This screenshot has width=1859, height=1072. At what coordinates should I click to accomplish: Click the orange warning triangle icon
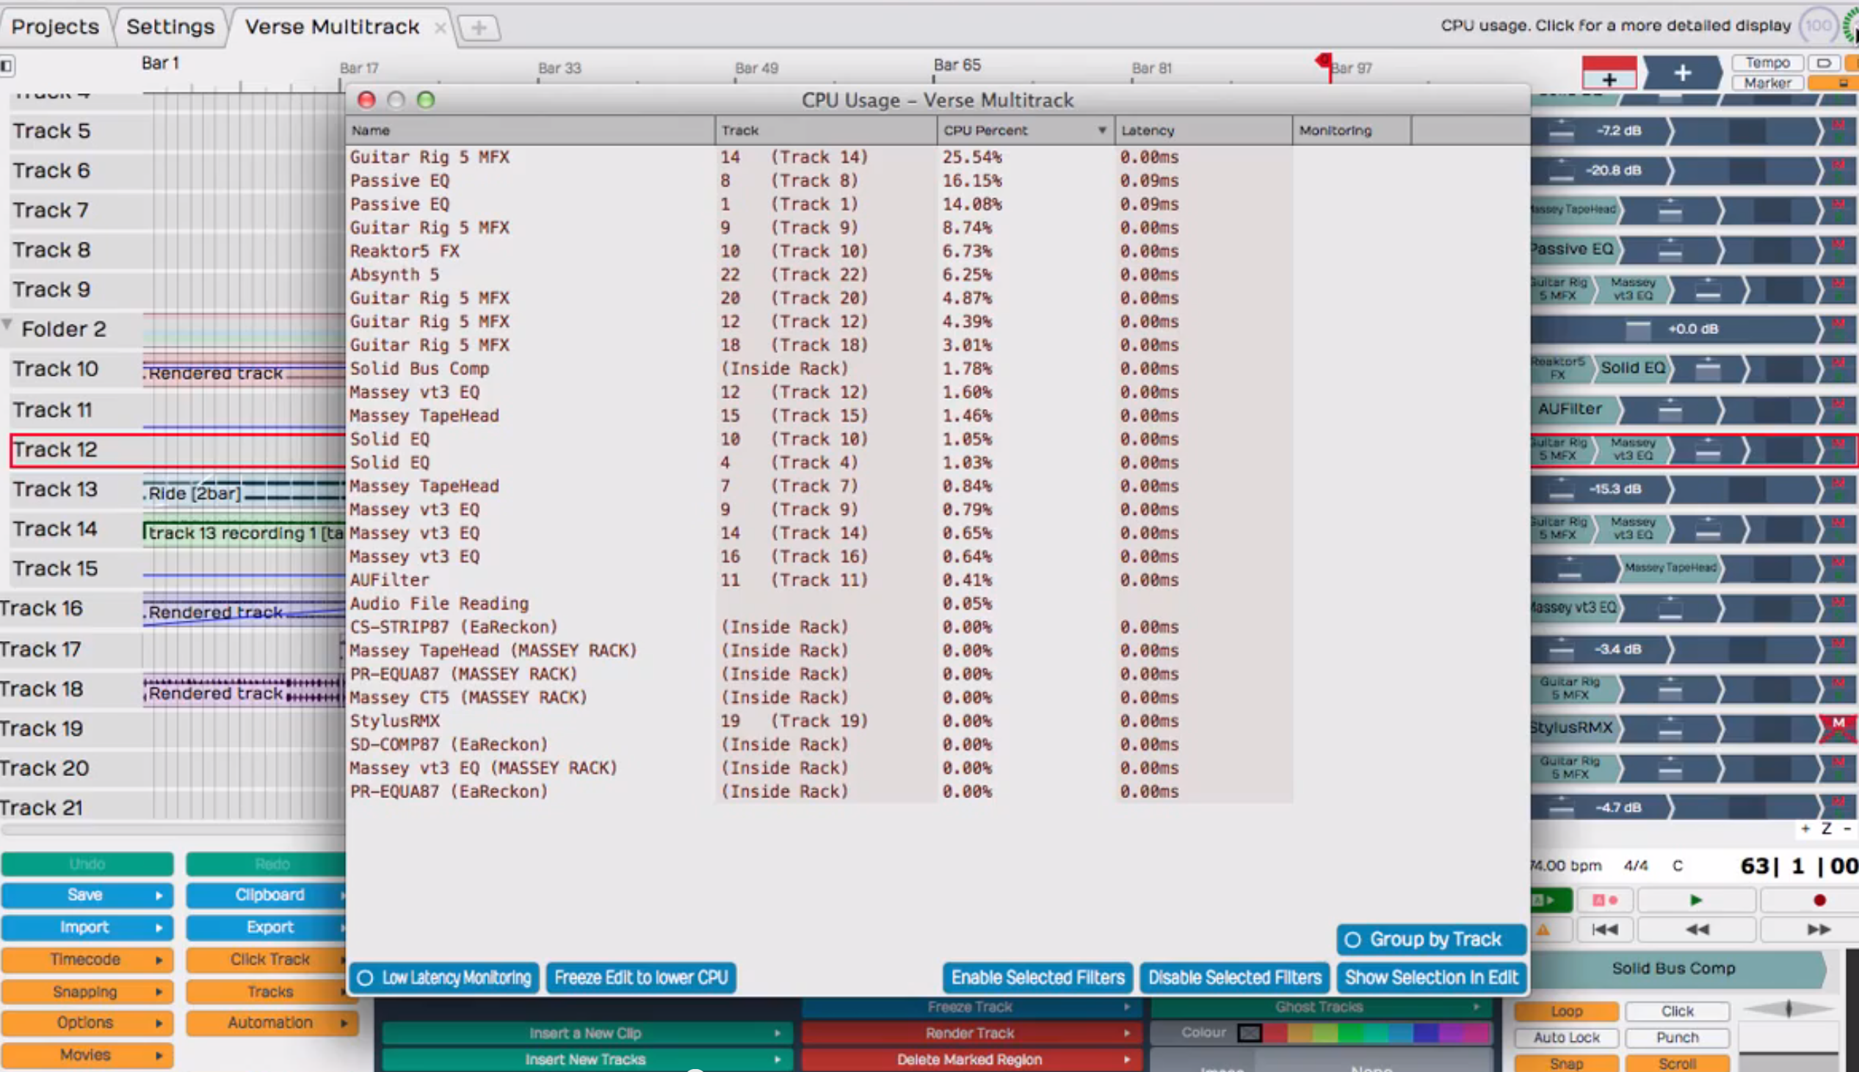(x=1543, y=930)
